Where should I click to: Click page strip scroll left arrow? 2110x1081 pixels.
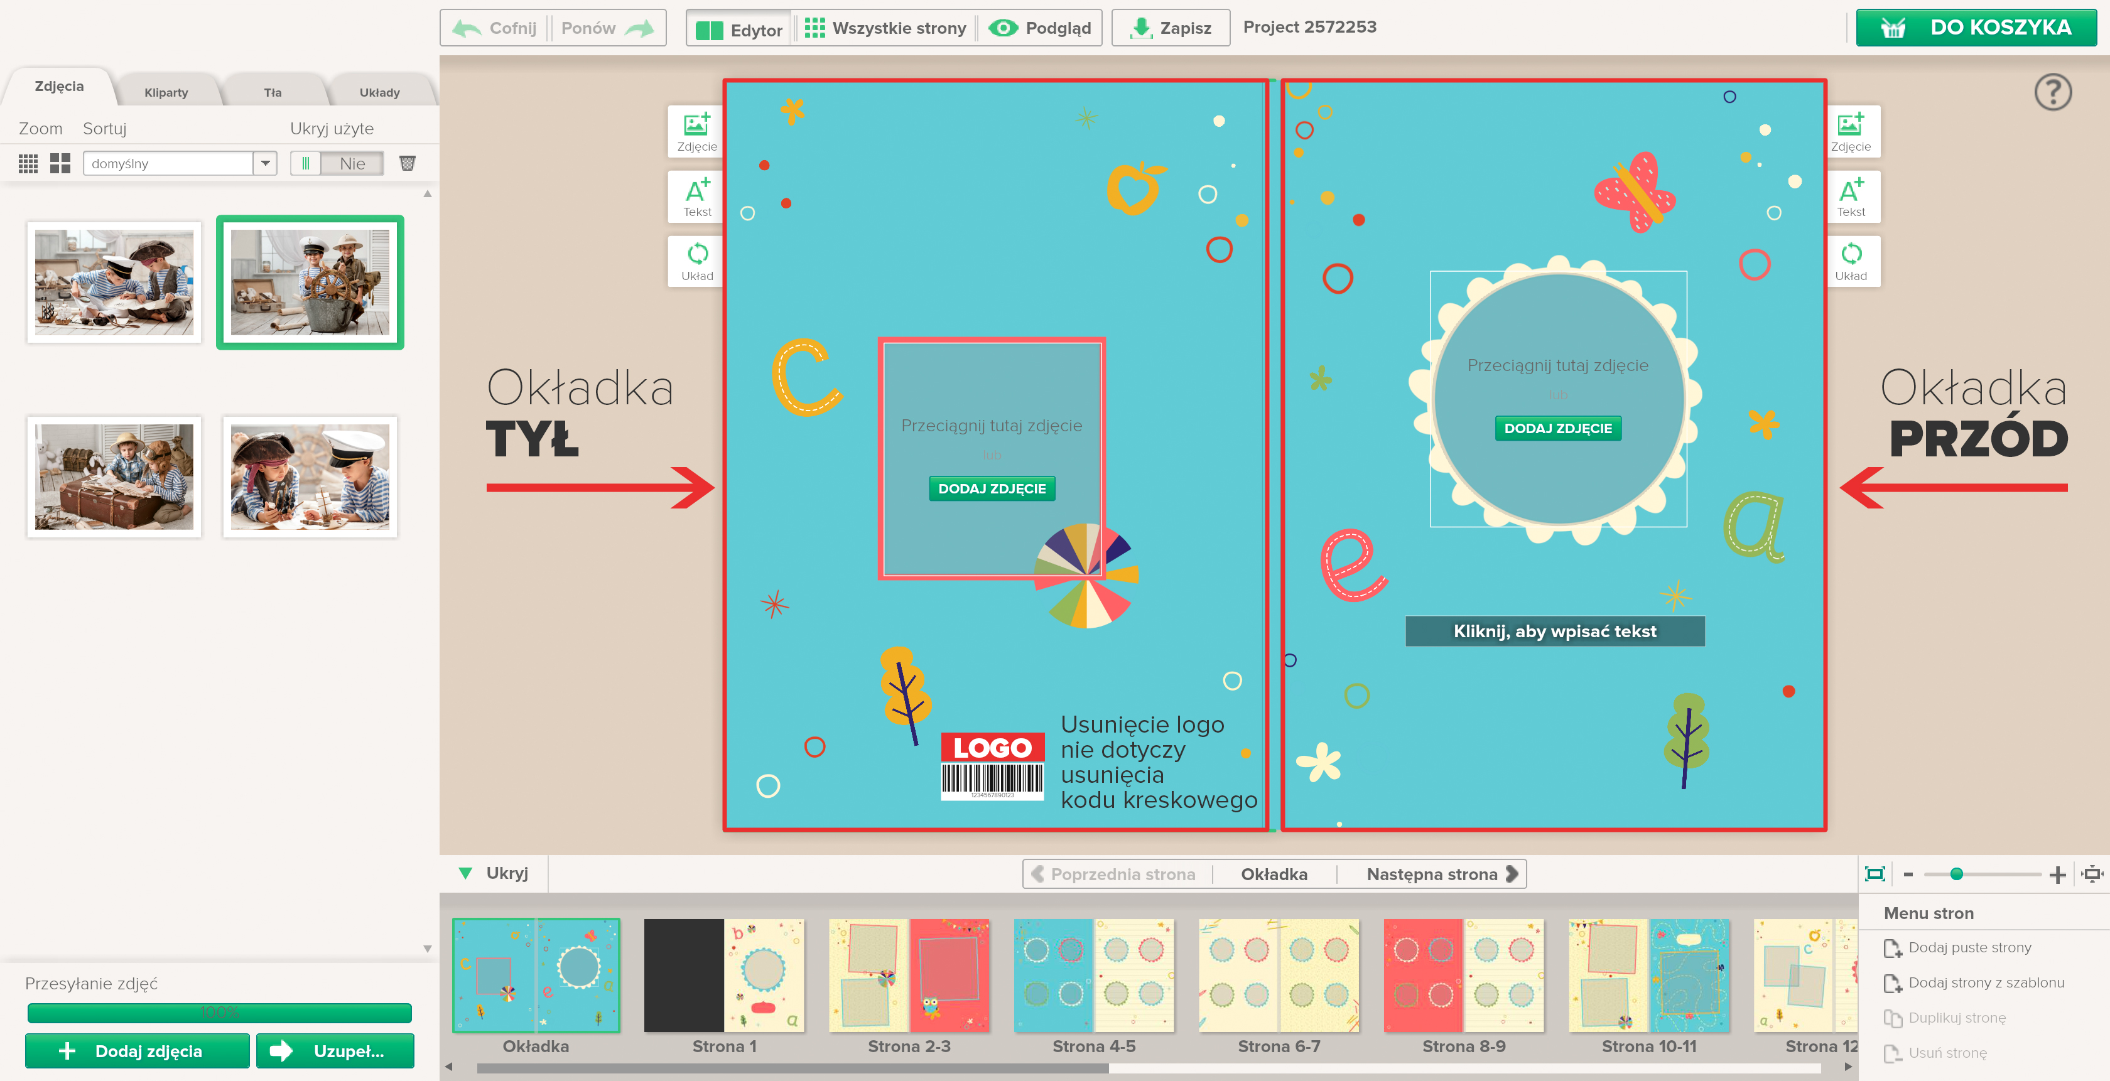coord(448,1067)
